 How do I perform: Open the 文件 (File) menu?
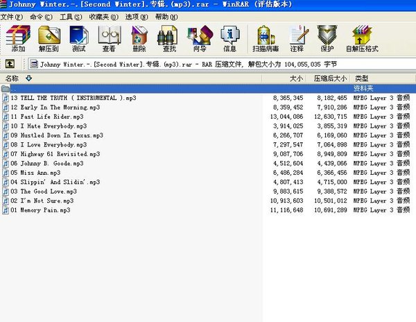[x=12, y=17]
